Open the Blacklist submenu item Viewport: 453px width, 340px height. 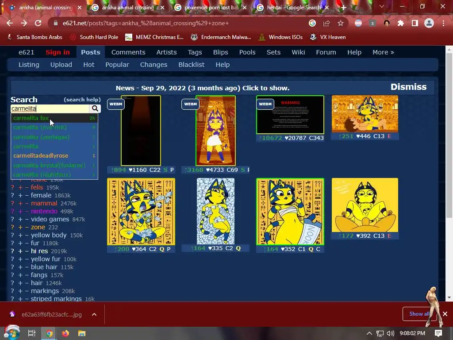click(x=191, y=65)
